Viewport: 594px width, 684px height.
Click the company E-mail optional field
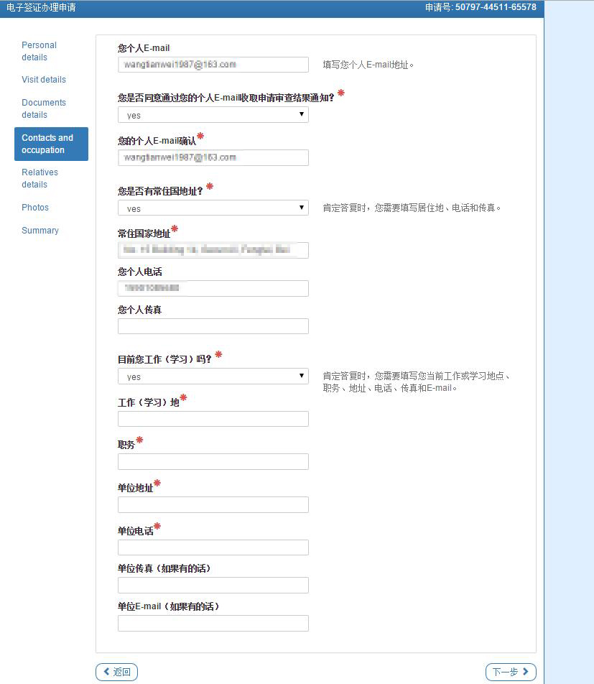coord(213,622)
